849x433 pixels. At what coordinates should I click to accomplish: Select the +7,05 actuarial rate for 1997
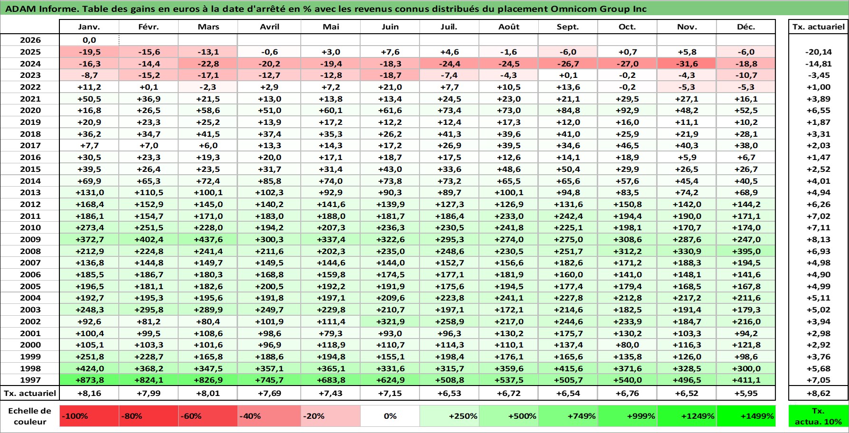pyautogui.click(x=818, y=380)
